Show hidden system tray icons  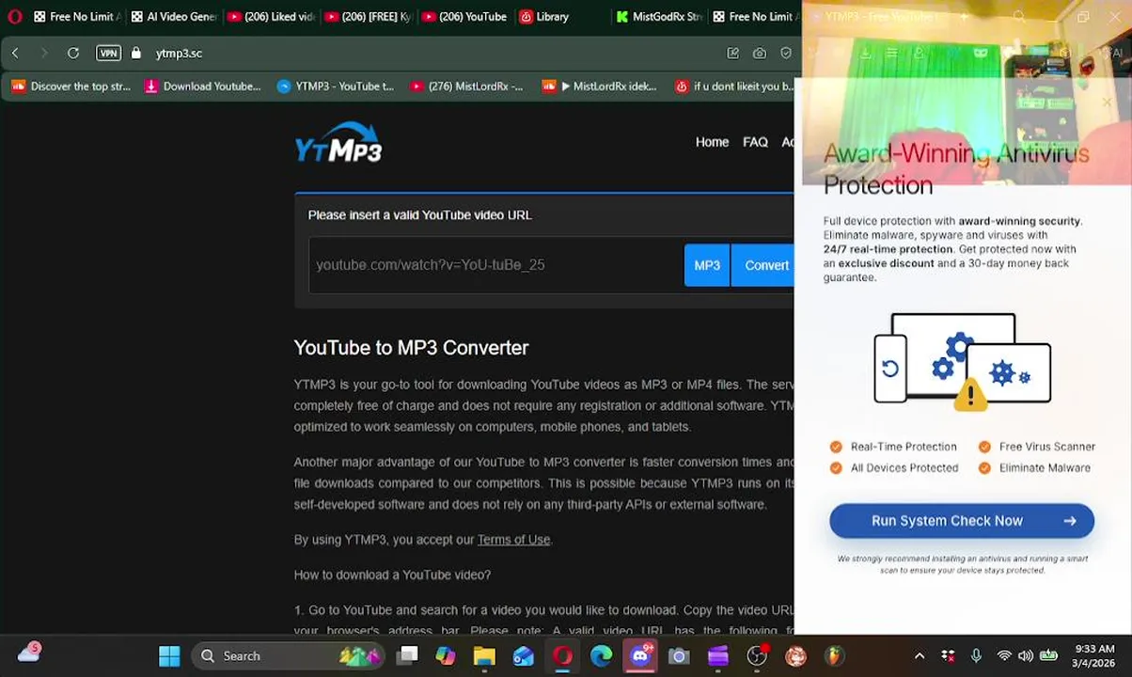tap(920, 656)
